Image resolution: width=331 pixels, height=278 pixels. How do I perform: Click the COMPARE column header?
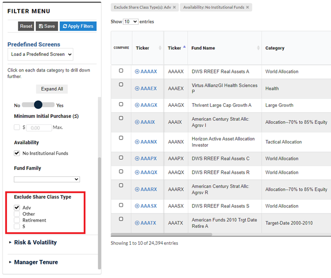pyautogui.click(x=121, y=48)
